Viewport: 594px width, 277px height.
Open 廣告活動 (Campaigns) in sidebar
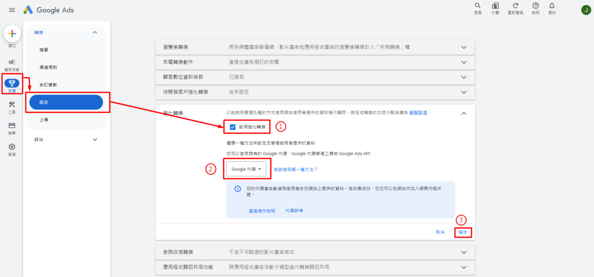(x=12, y=64)
